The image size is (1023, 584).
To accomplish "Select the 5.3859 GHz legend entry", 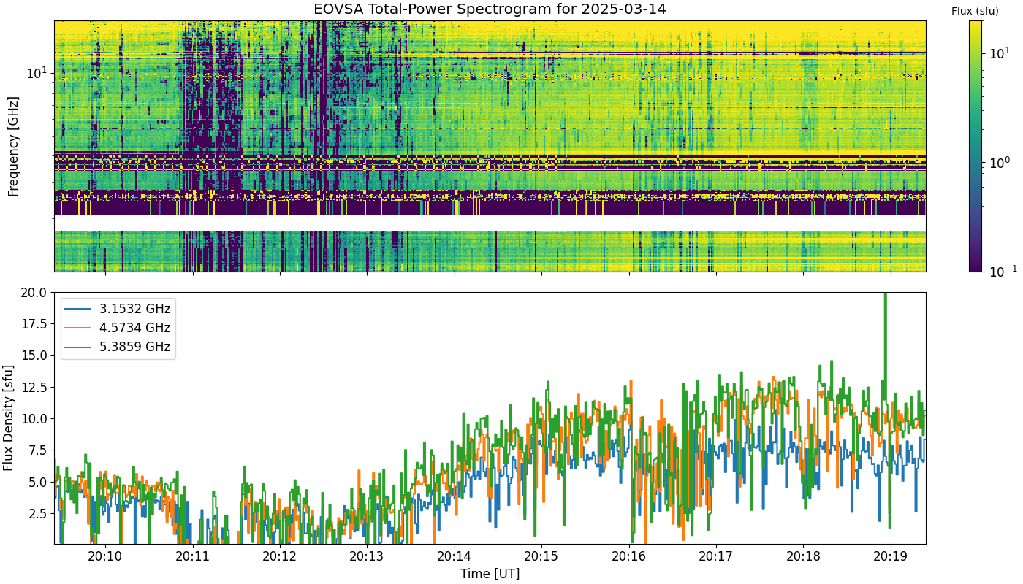I will 118,347.
